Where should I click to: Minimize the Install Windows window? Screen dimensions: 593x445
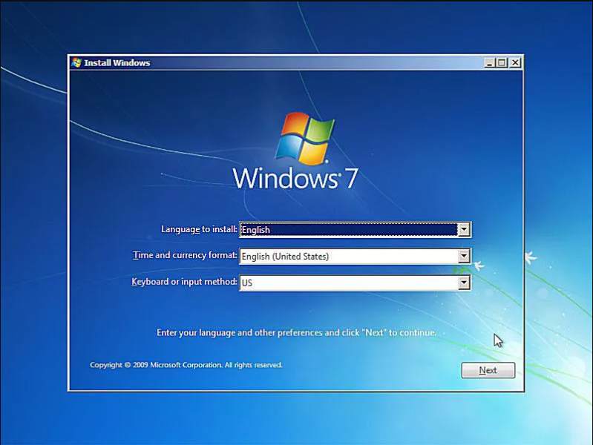point(489,63)
